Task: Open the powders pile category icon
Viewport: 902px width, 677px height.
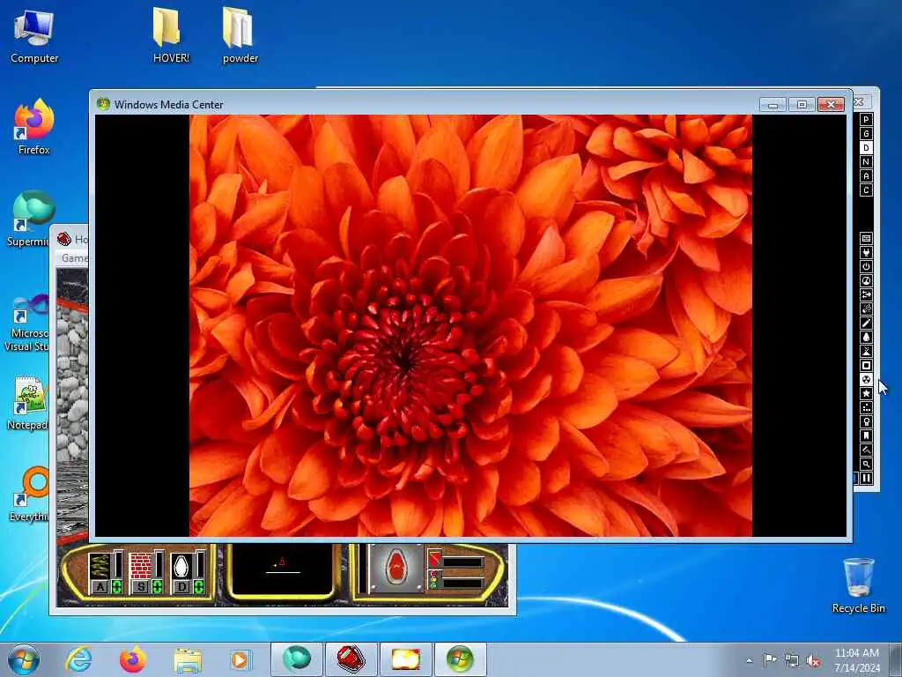Action: pos(866,351)
